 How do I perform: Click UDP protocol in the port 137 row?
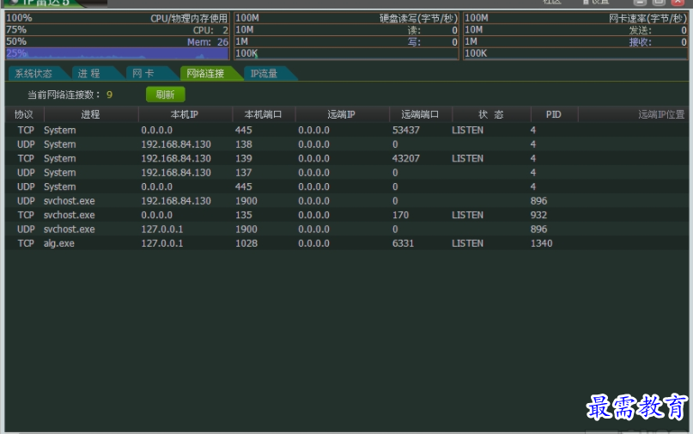click(x=26, y=173)
